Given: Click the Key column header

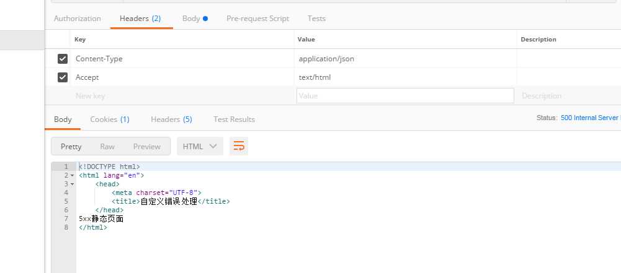Looking at the screenshot, I should (x=80, y=40).
